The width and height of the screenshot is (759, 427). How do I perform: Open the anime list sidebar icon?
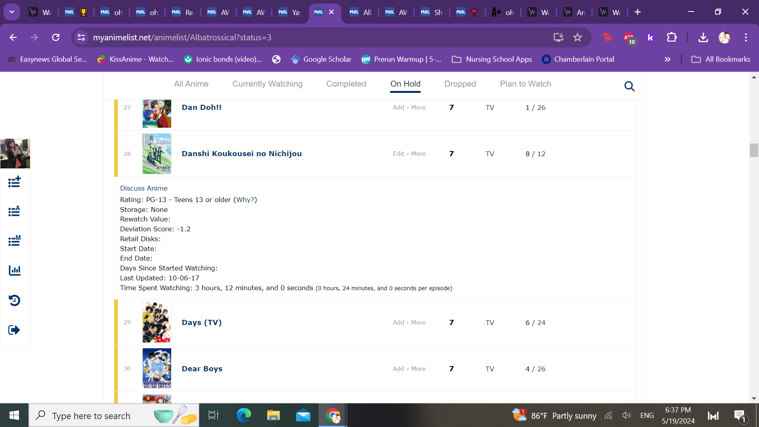[x=14, y=212]
